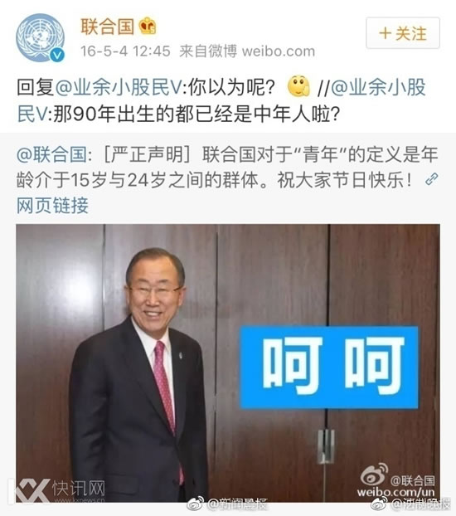Open the attached photo with 呵呵 caption
Screen dimensions: 456x516
point(228,363)
